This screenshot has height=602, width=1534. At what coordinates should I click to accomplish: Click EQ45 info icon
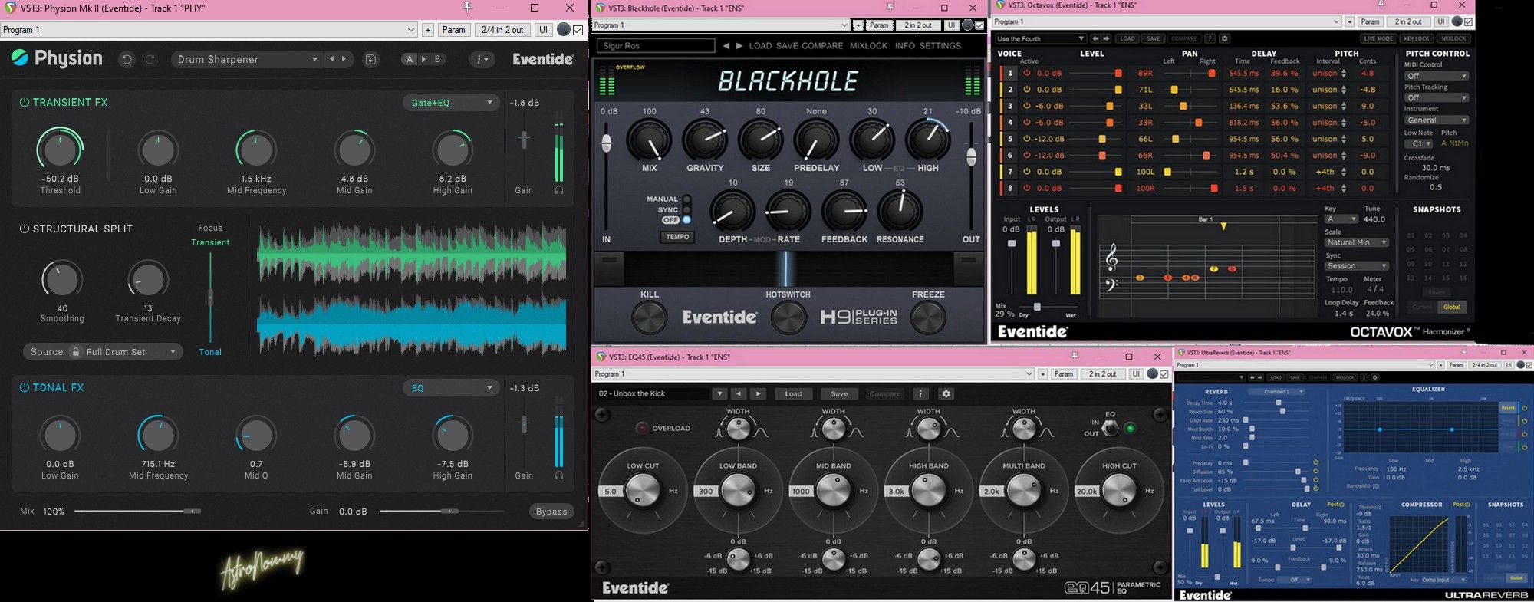(x=921, y=393)
